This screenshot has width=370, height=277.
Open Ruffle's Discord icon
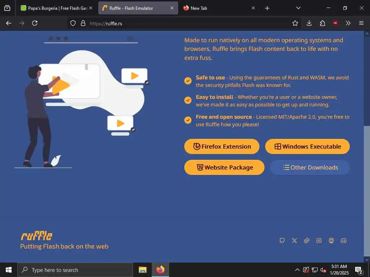[344, 241]
